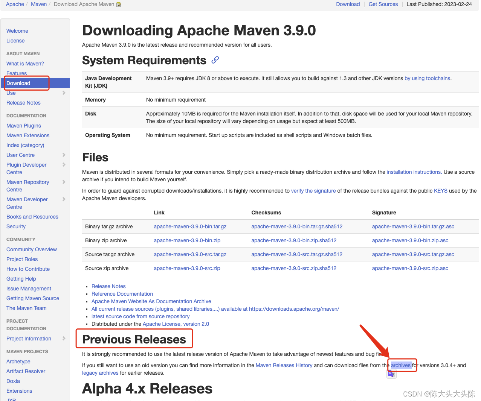
Task: Expand the Maven Developer Centre arrow
Action: [x=64, y=199]
